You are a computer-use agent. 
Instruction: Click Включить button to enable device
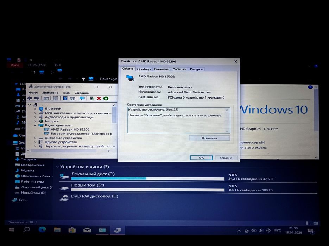click(209, 138)
